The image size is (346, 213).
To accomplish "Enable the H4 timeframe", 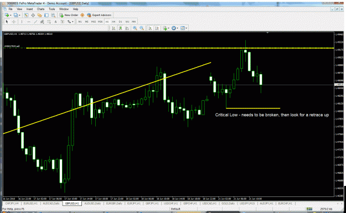I will click(x=113, y=22).
